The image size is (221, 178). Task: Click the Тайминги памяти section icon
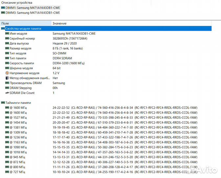click(x=3, y=103)
